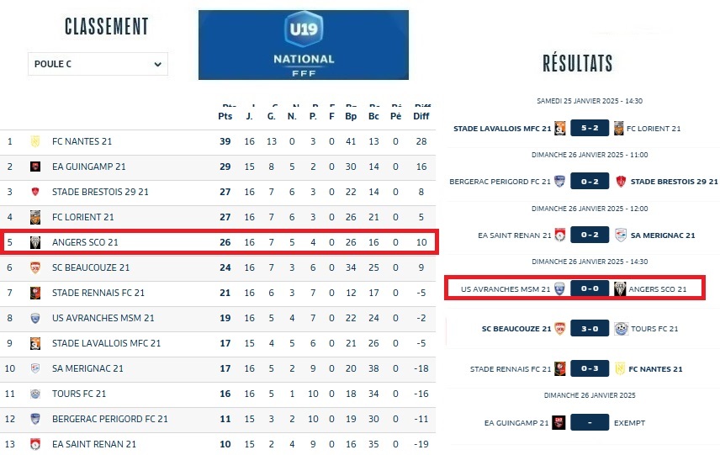
Task: Click the Stade Lavallois 5-2 score
Action: (590, 129)
